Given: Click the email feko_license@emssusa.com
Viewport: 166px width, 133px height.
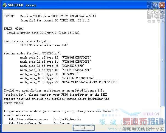Looking at the screenshot, I should pyautogui.click(x=29, y=120).
